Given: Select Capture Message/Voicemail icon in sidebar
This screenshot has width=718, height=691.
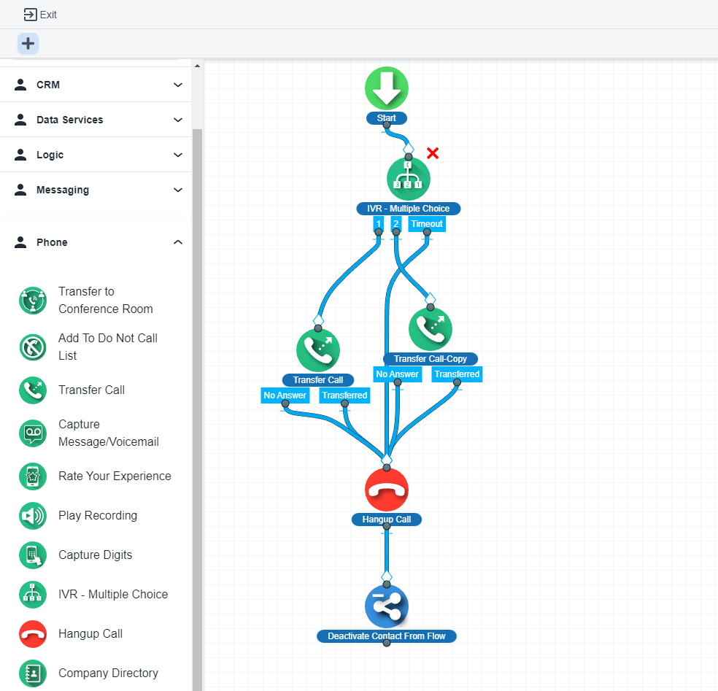Looking at the screenshot, I should [33, 433].
